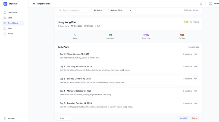The height and width of the screenshot is (122, 219).
Task: Click the TravelAI brand name
Action: [13, 4]
